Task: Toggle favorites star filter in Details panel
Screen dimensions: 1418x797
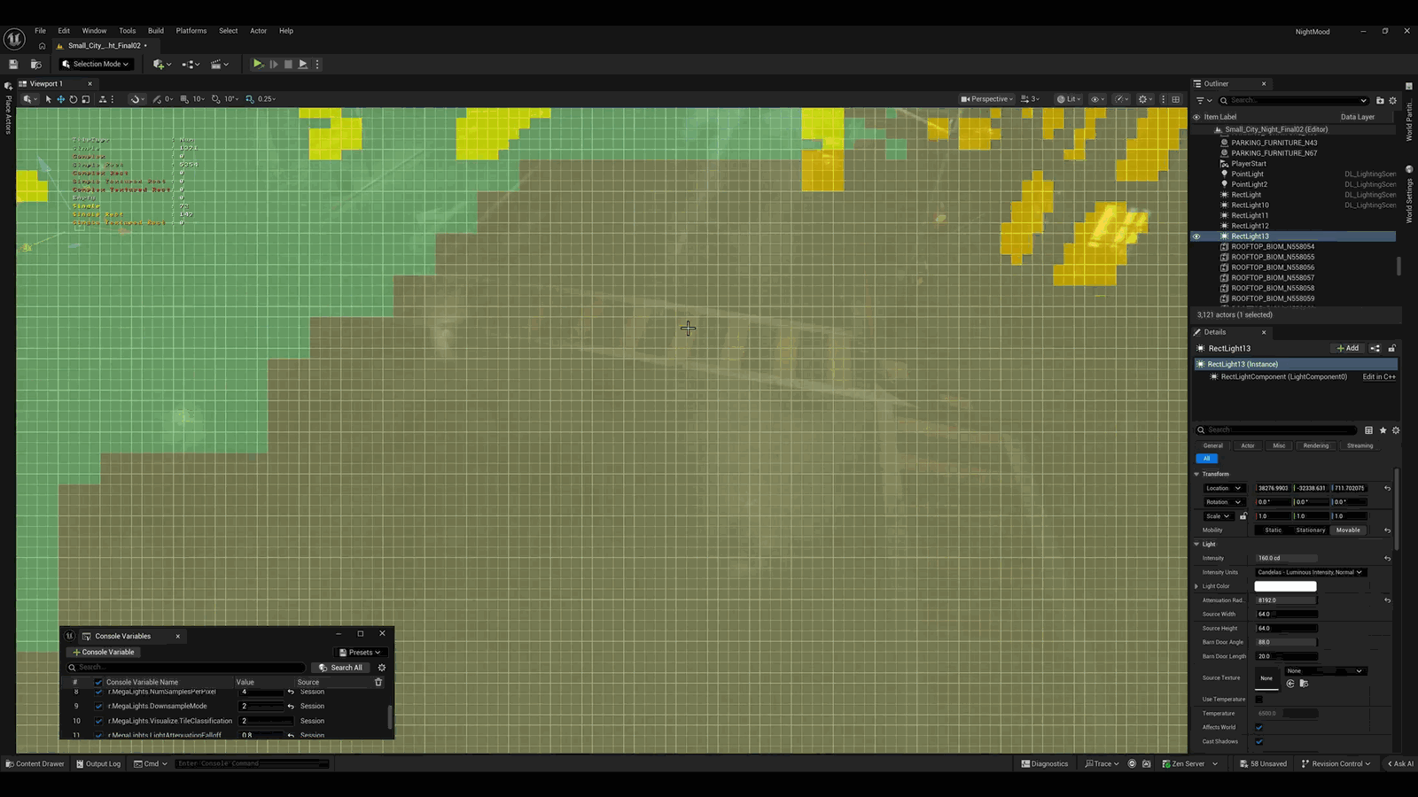Action: tap(1383, 430)
